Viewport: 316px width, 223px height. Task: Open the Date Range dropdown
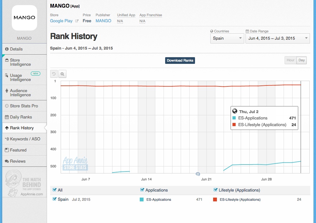coord(278,38)
